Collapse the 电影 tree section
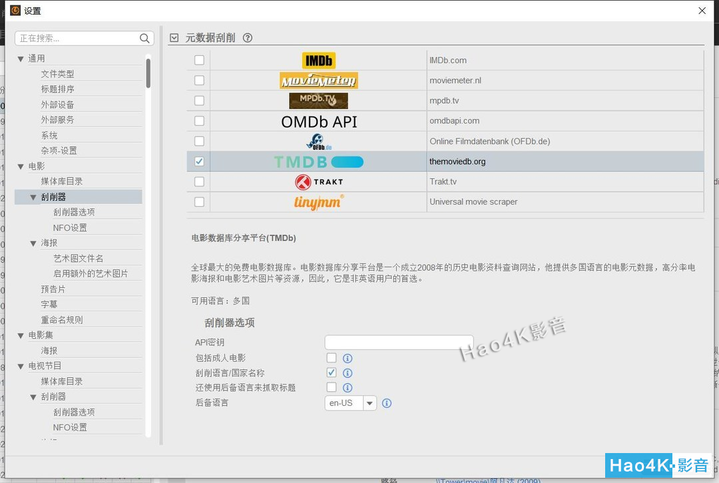Screen dimensions: 719x483 pyautogui.click(x=21, y=166)
